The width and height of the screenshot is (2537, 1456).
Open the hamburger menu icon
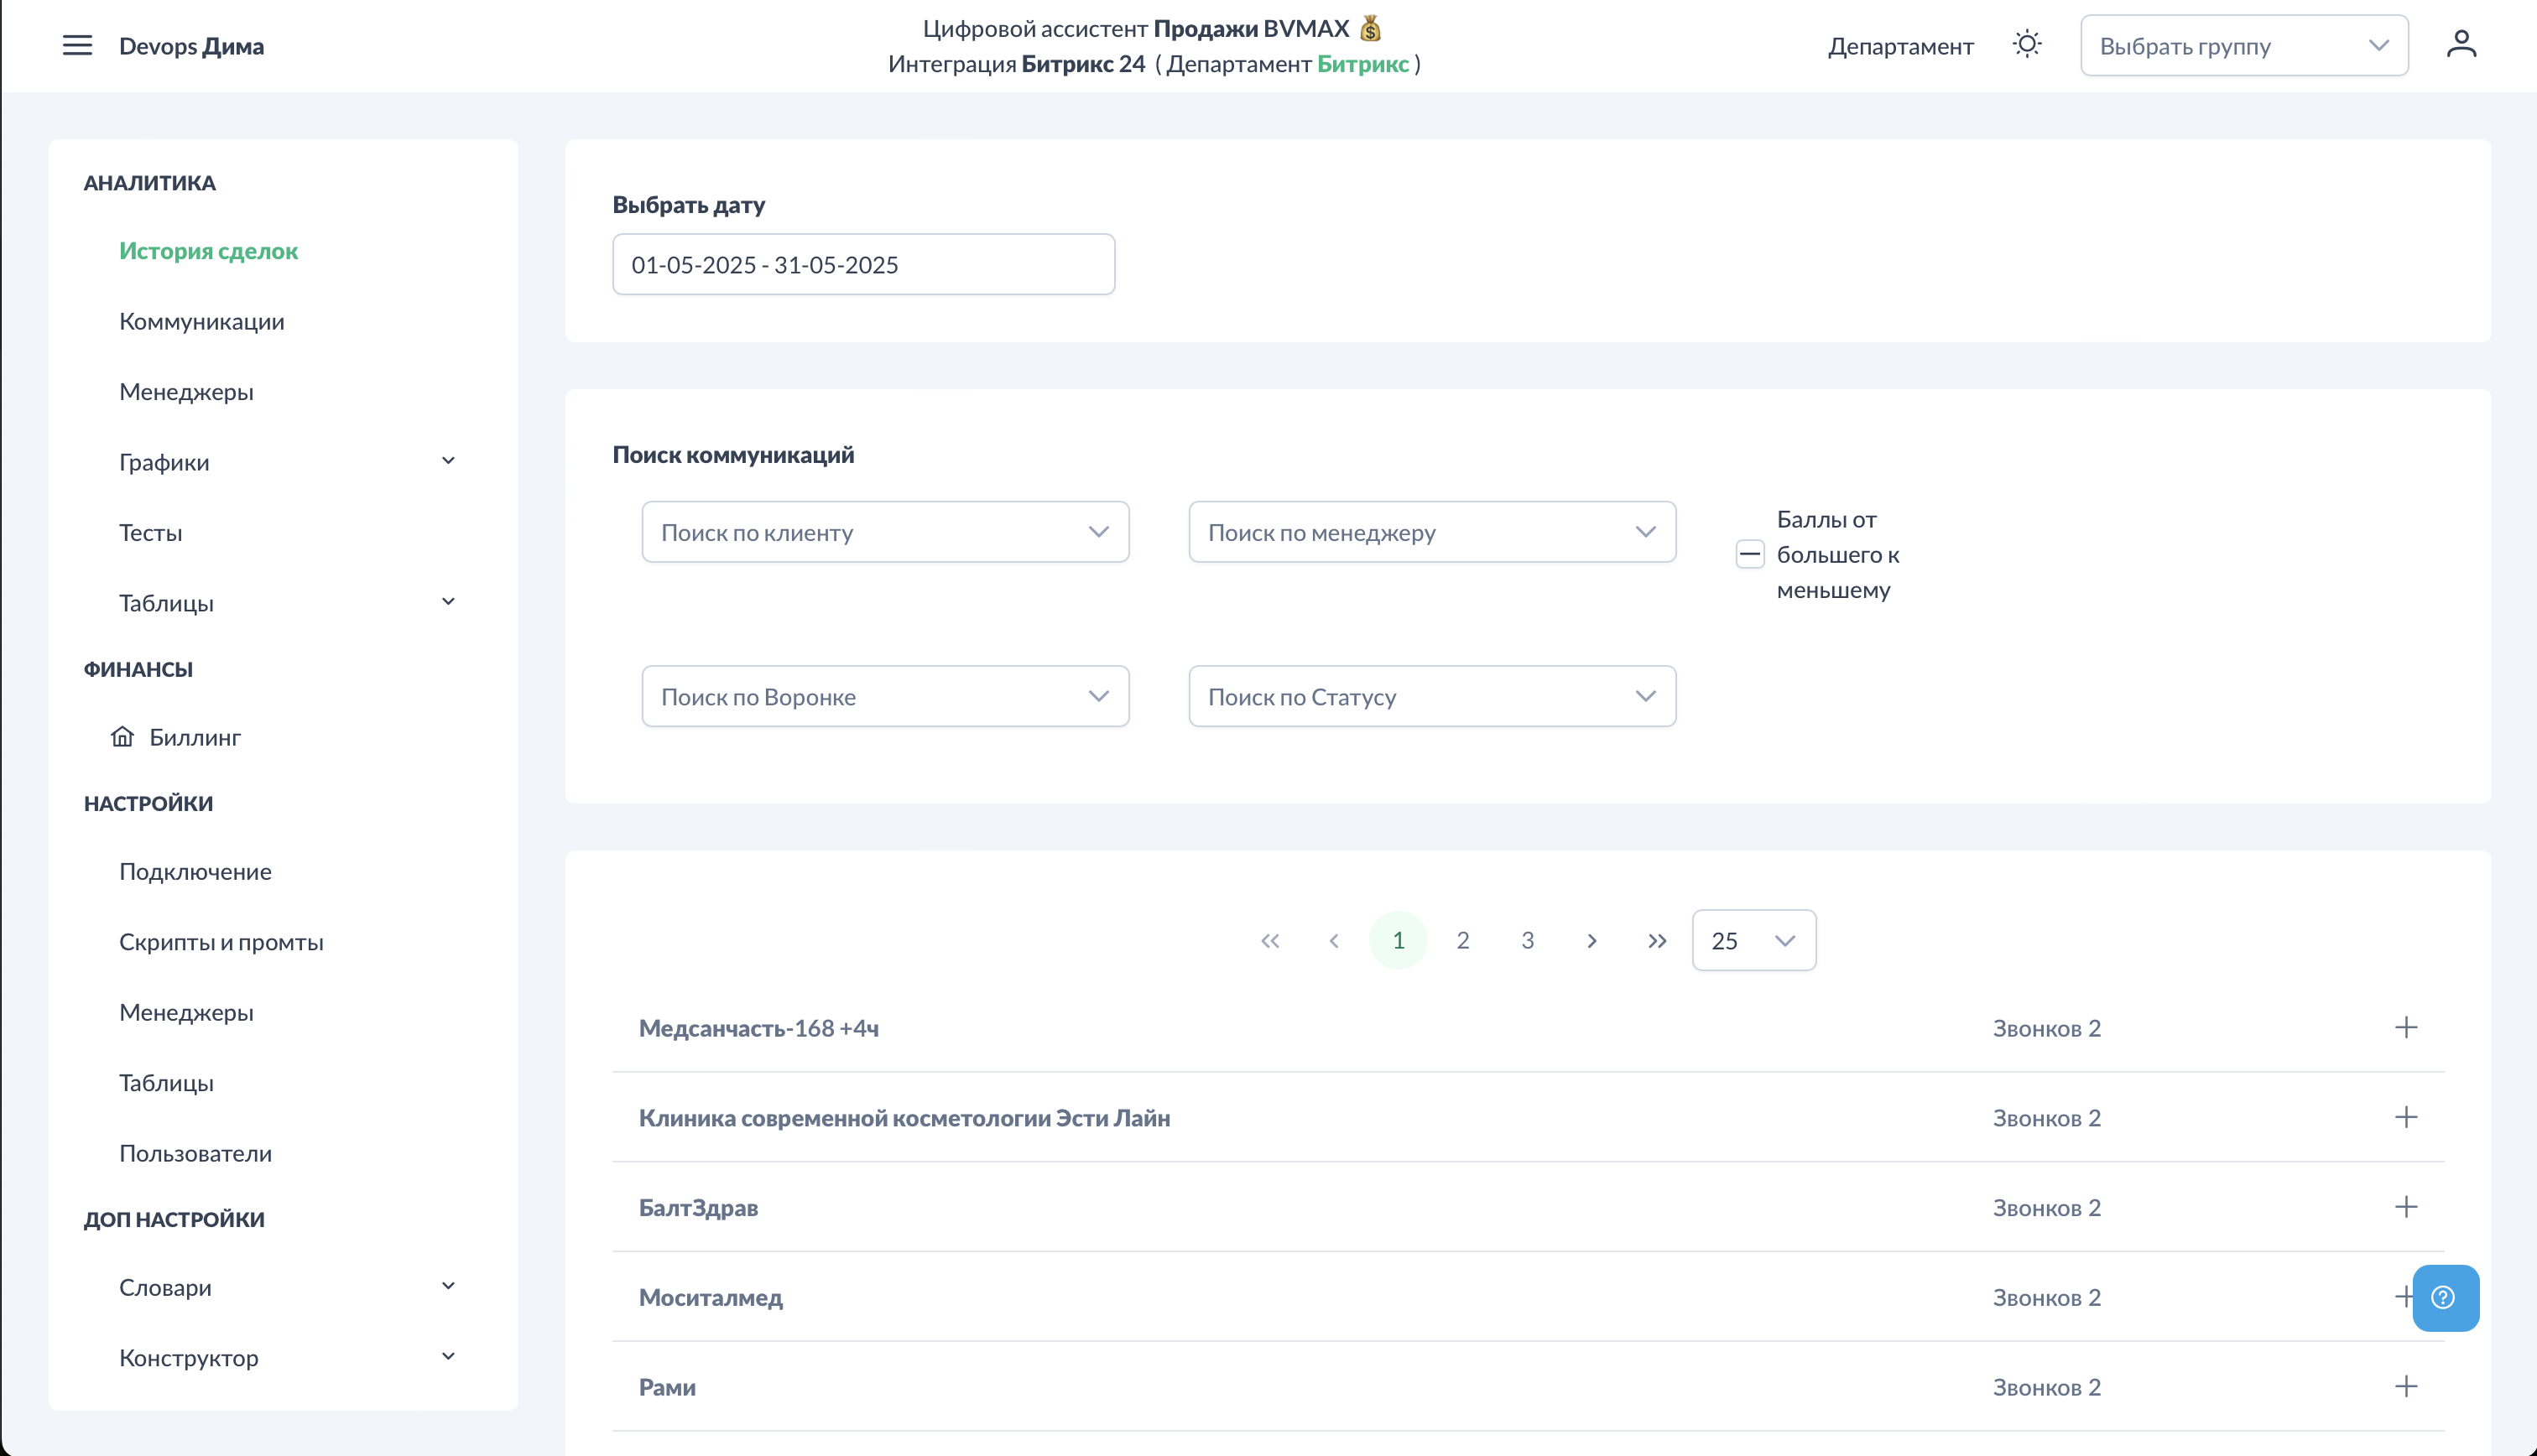(77, 46)
